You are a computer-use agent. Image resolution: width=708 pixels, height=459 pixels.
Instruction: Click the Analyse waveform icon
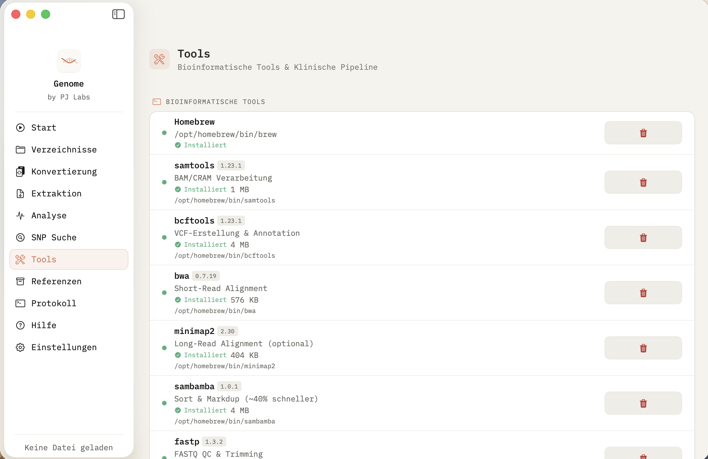20,215
